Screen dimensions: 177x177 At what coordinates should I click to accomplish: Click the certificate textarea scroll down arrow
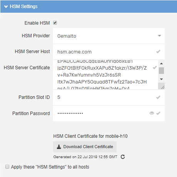click(x=162, y=79)
